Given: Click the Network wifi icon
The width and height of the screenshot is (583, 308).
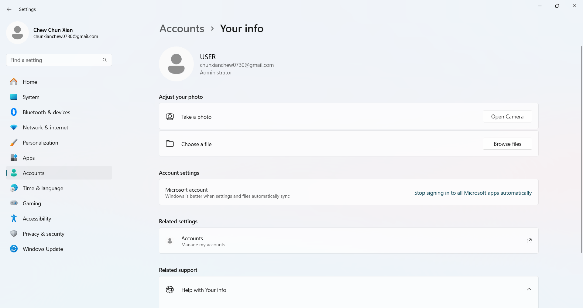Looking at the screenshot, I should click(14, 127).
